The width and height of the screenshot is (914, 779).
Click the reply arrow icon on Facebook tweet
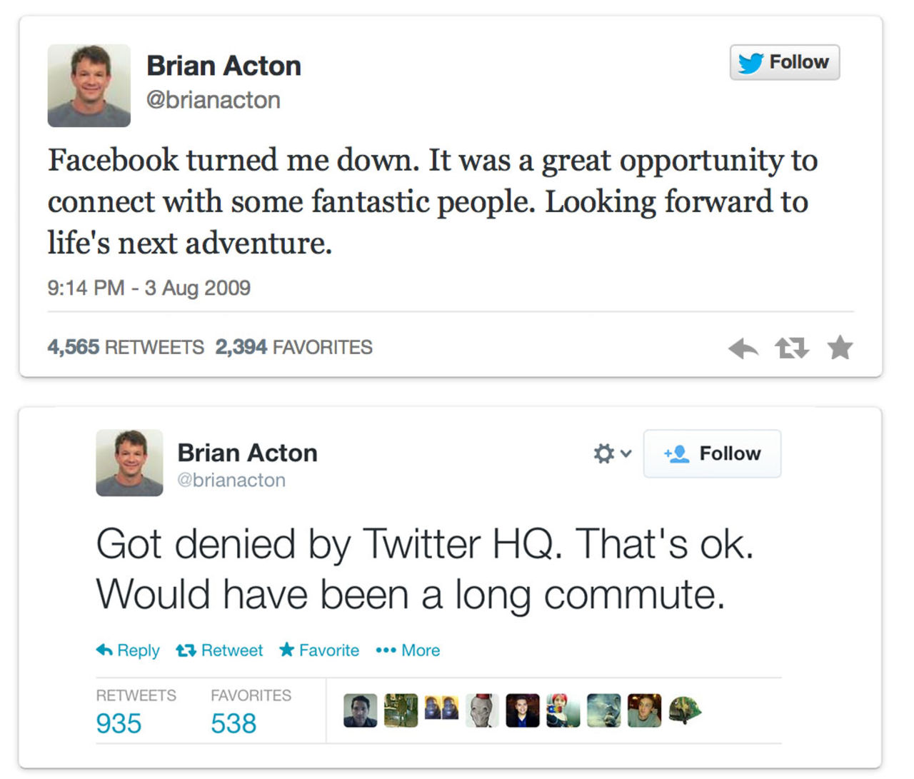(743, 348)
